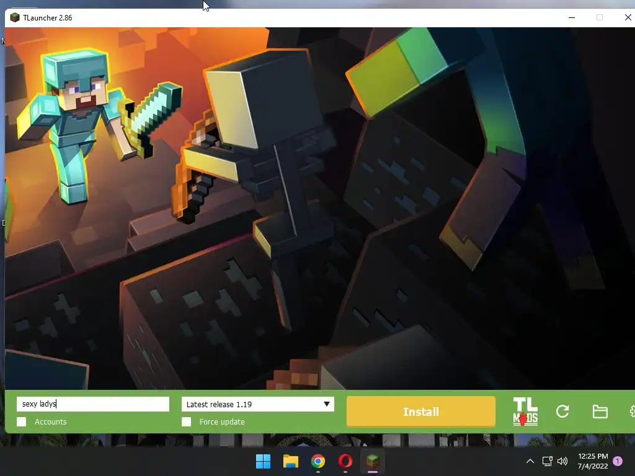Open the settings gear icon
This screenshot has width=635, height=476.
pos(632,412)
